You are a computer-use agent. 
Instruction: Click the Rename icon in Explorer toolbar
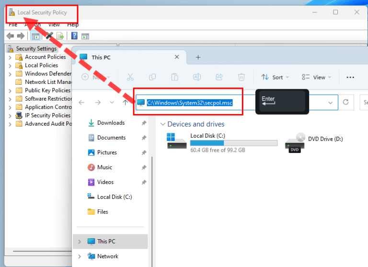(197, 77)
